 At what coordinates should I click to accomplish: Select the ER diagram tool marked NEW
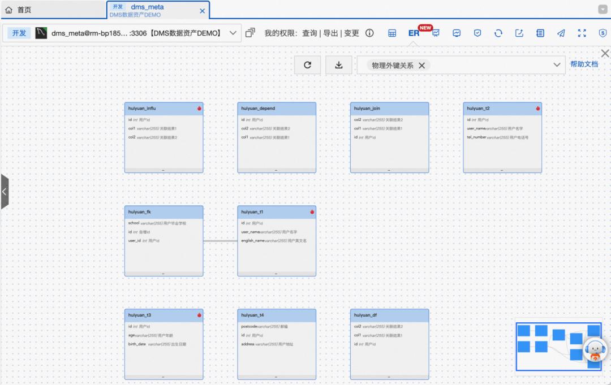[412, 33]
